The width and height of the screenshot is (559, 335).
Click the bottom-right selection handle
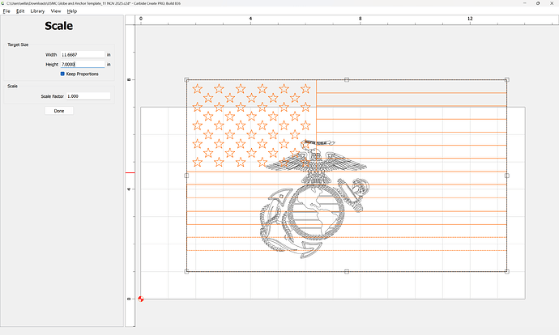pos(507,271)
